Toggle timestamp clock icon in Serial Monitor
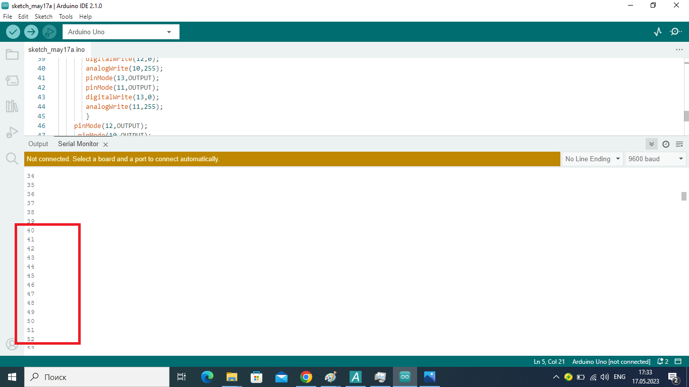The image size is (689, 387). 666,144
